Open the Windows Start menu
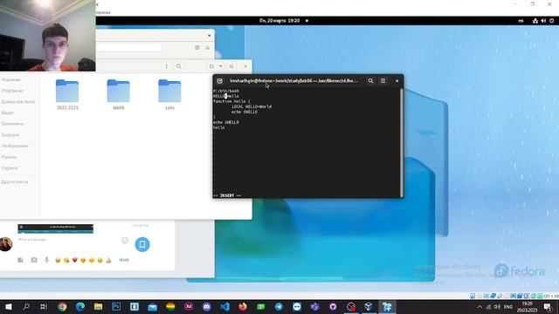This screenshot has height=314, width=559. click(8, 306)
